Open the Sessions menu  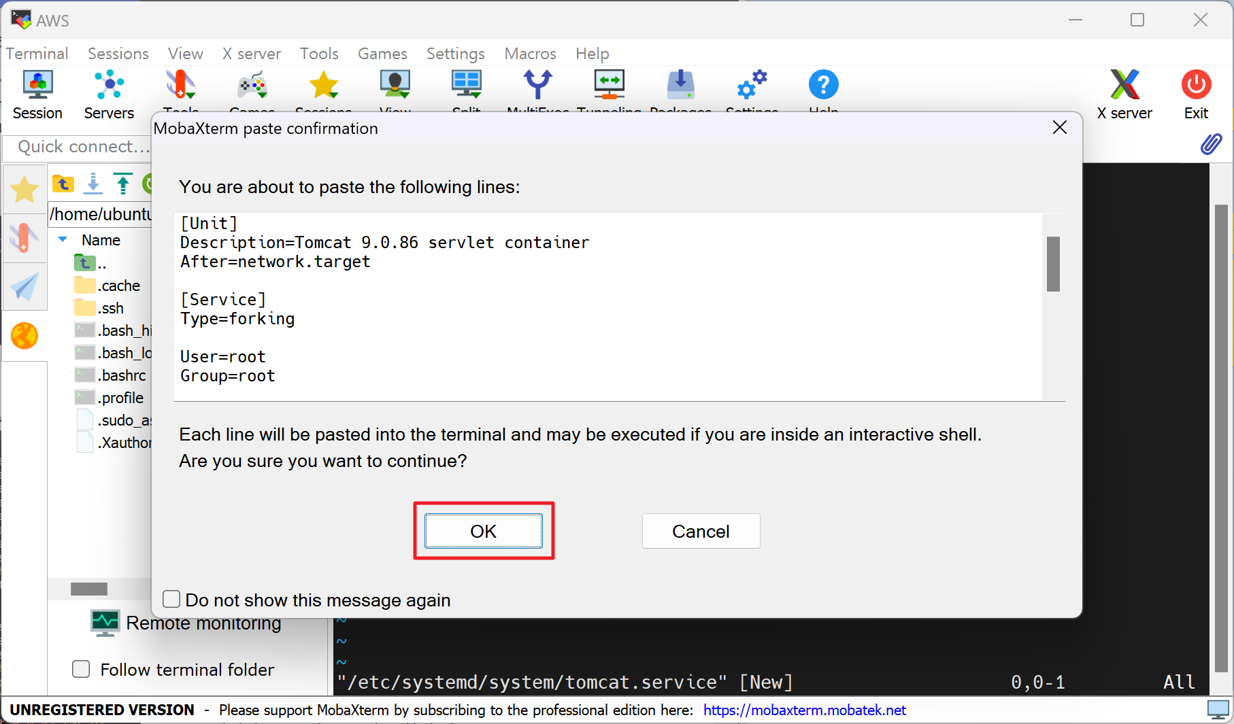point(118,53)
